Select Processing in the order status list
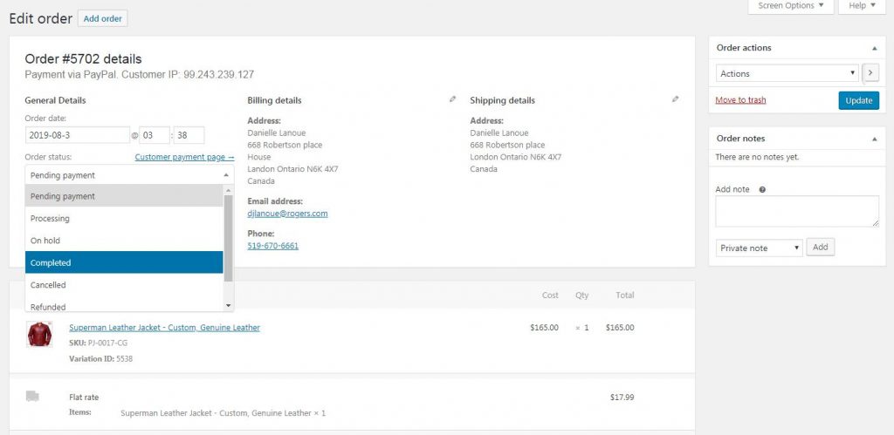This screenshot has height=435, width=894. click(x=124, y=218)
